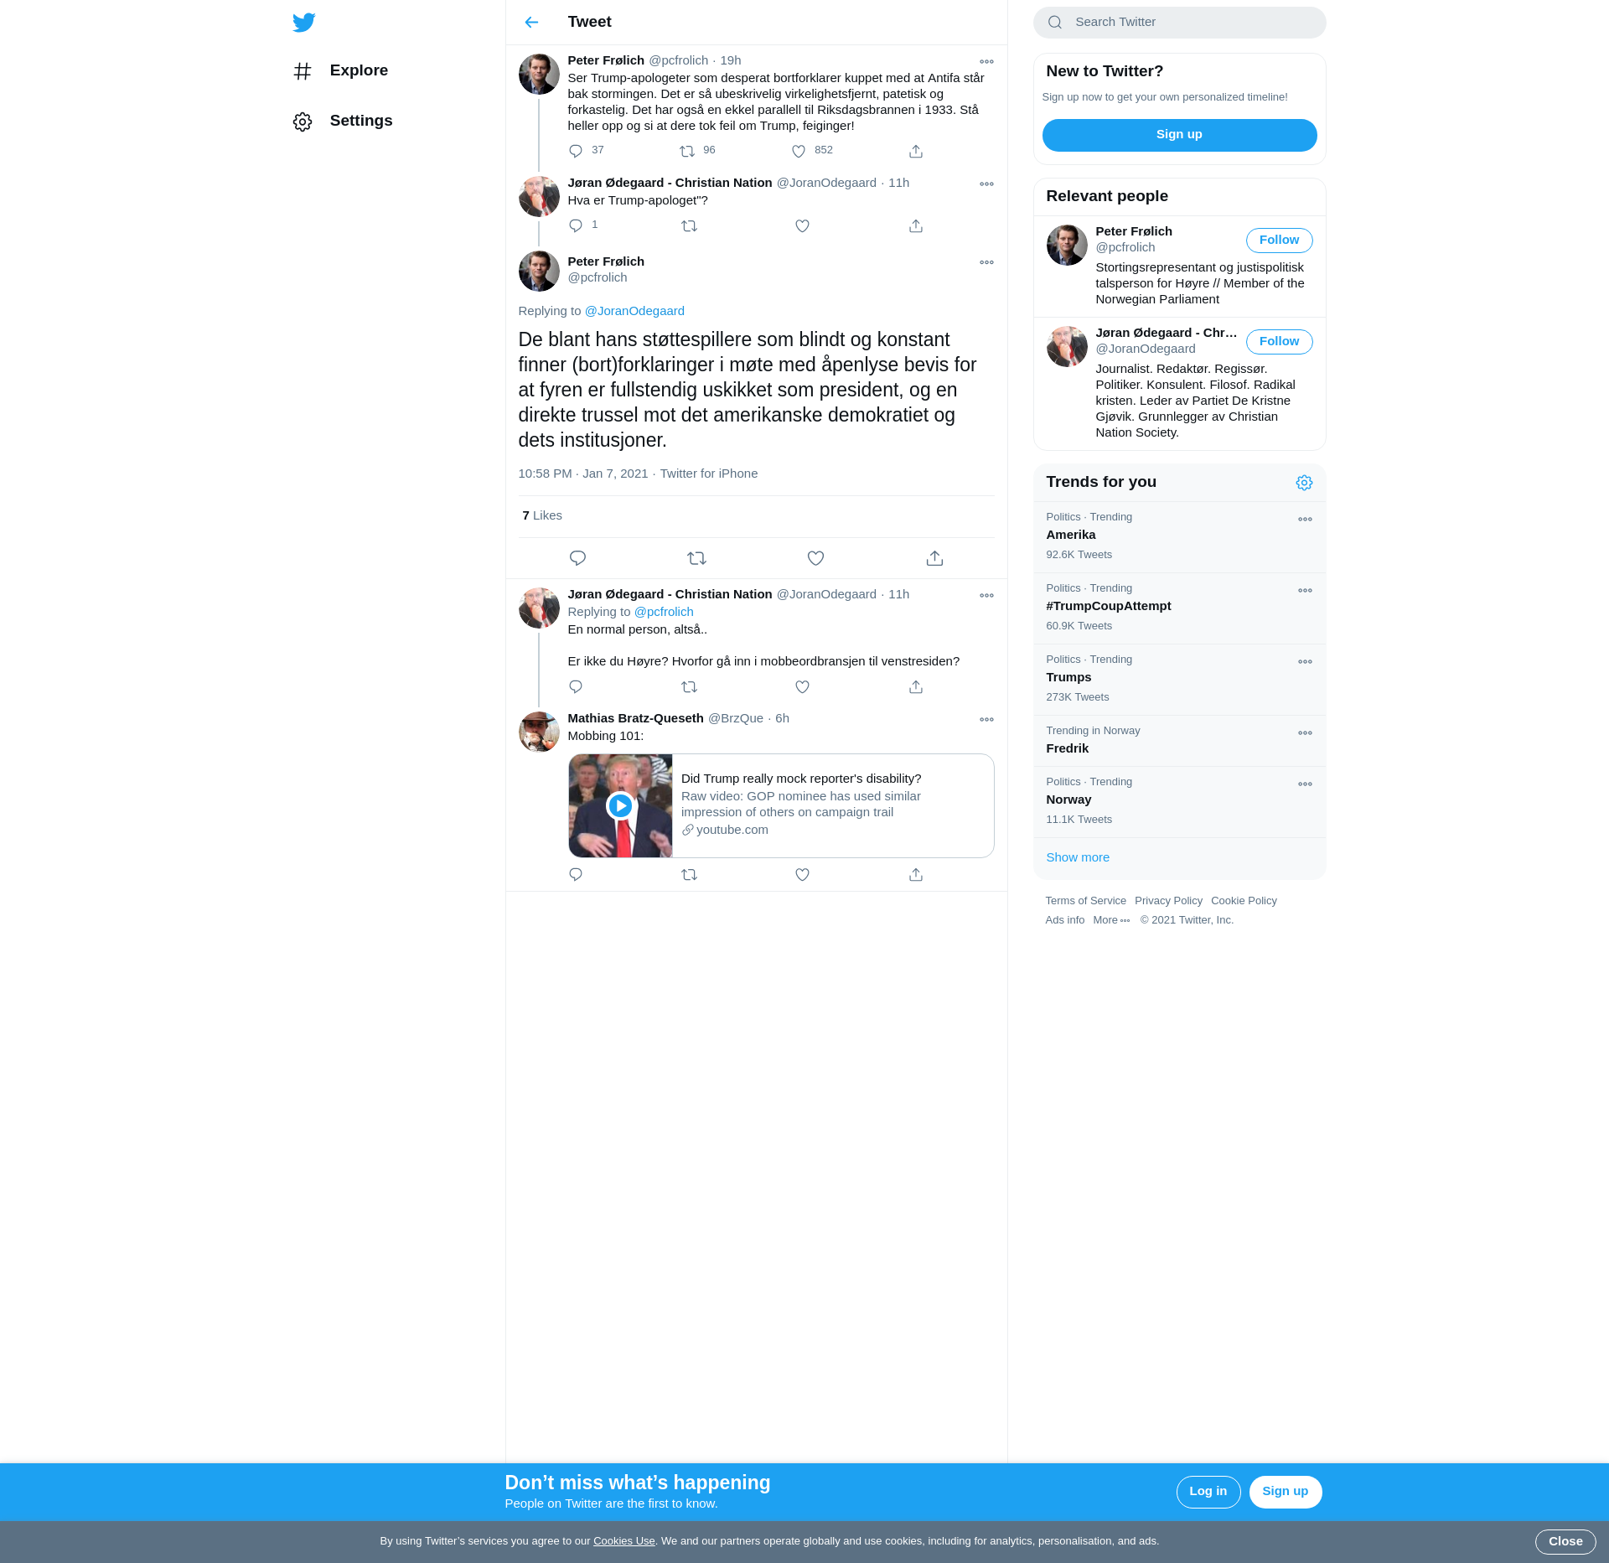Open more options on 'Hva er Trump-apologet' tweet
1609x1563 pixels.
986,184
